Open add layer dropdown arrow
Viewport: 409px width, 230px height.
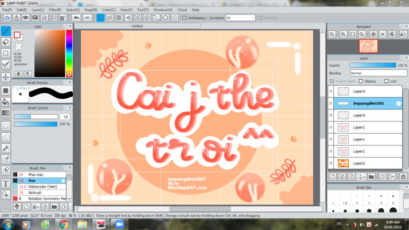(364, 177)
